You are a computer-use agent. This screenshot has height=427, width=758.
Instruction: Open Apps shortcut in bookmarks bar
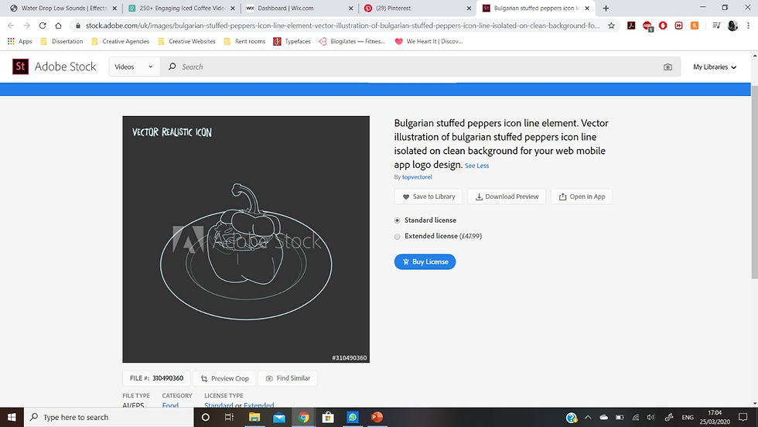pos(19,42)
